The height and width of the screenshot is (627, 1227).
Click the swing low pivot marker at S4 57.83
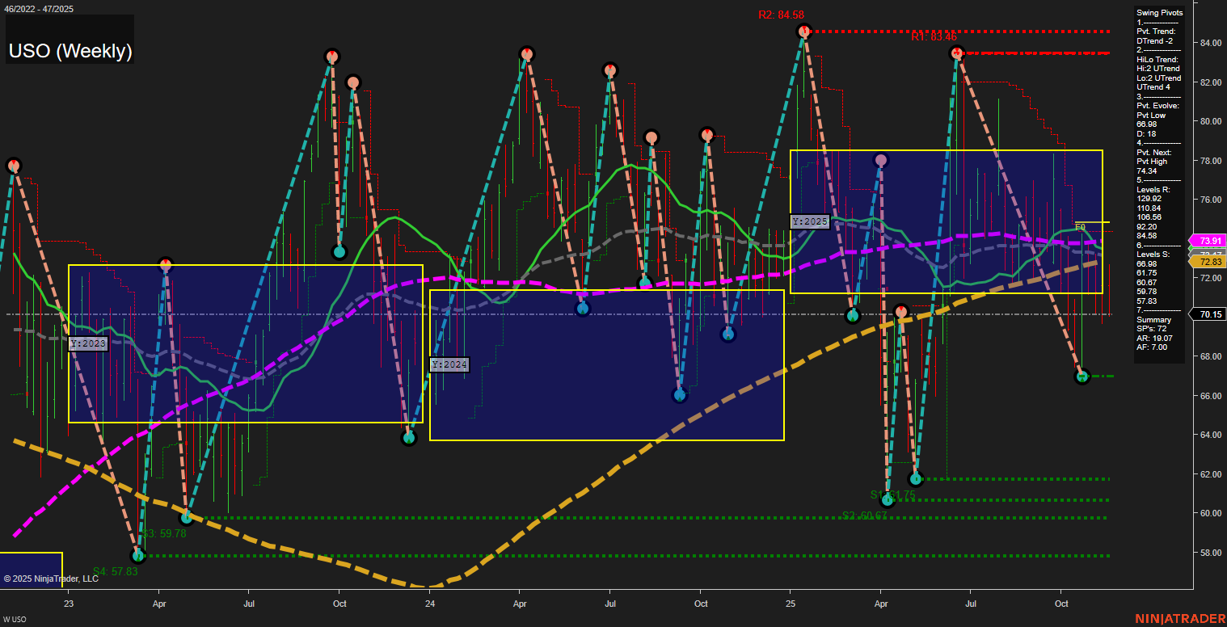pos(137,556)
